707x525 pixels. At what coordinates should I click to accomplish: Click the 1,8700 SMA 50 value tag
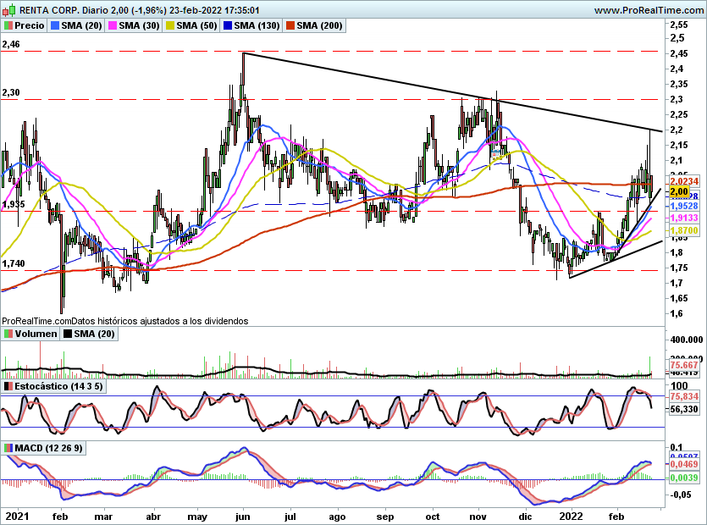click(684, 230)
